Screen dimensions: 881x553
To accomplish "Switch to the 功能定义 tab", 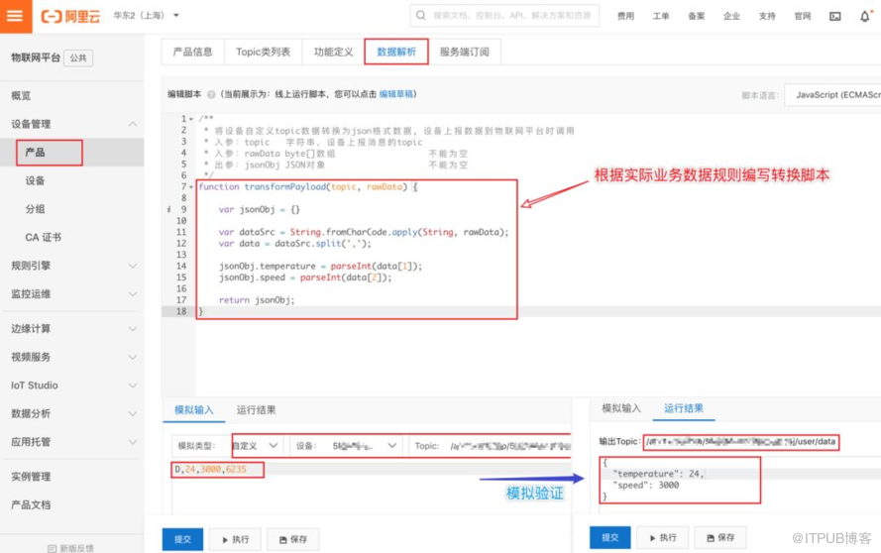I will point(333,52).
